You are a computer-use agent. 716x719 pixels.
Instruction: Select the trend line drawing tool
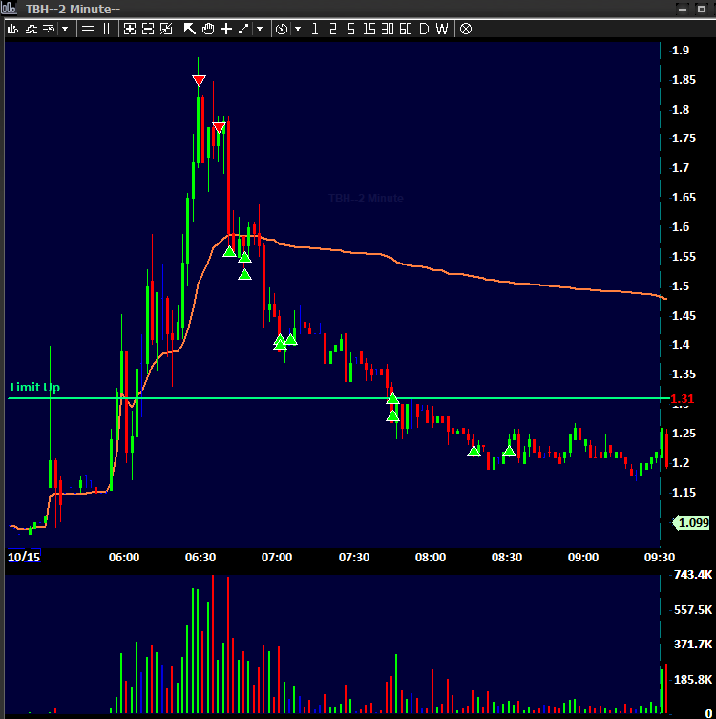click(x=243, y=30)
